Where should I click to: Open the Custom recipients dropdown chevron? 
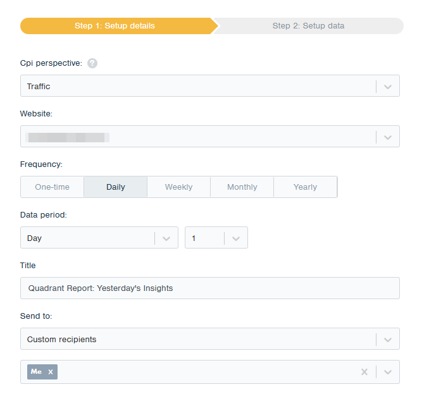coord(388,340)
